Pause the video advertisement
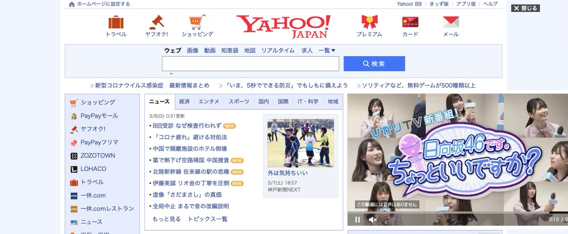Screen dimensions: 568x234 coord(357,219)
